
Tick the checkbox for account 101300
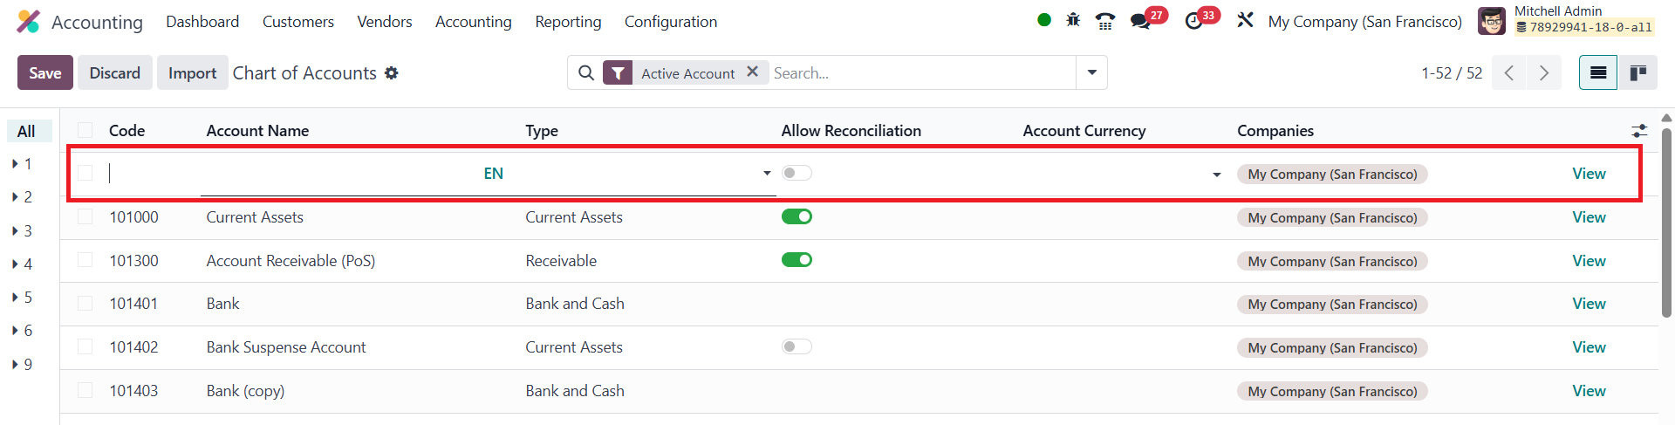coord(85,260)
